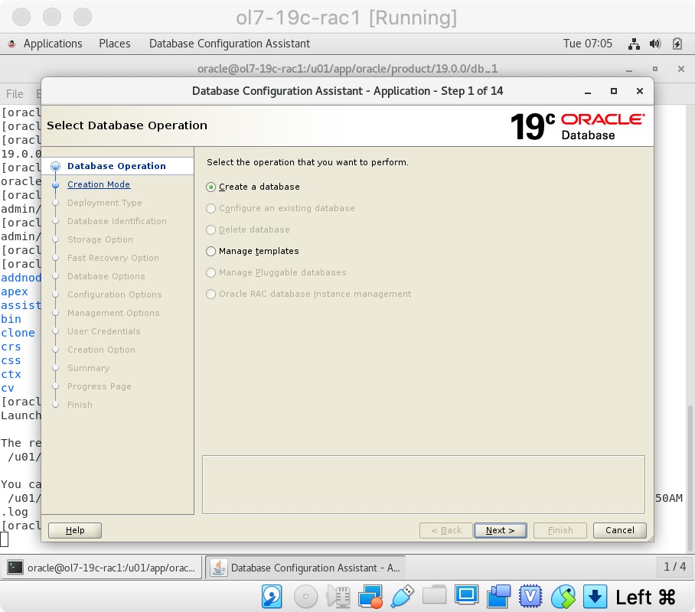Image resolution: width=695 pixels, height=612 pixels.
Task: Open the Creation Mode step link
Action: point(99,184)
